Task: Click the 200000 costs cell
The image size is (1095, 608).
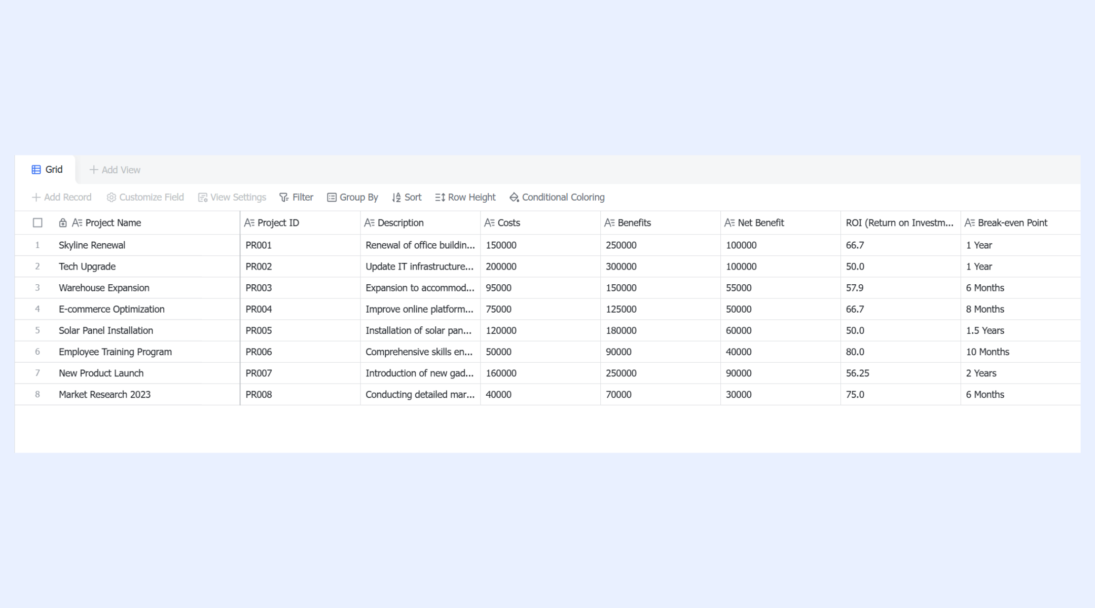Action: click(540, 267)
